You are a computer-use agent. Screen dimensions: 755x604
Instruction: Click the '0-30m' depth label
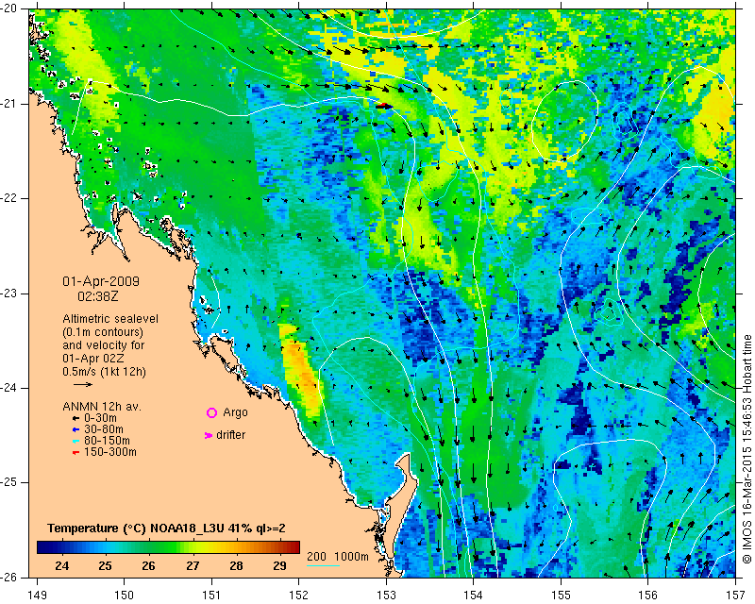(x=100, y=418)
